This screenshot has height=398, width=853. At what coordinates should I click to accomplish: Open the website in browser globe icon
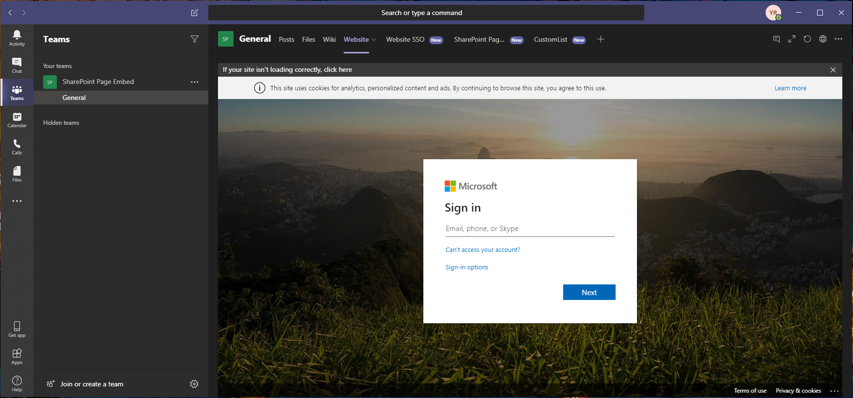click(x=823, y=39)
